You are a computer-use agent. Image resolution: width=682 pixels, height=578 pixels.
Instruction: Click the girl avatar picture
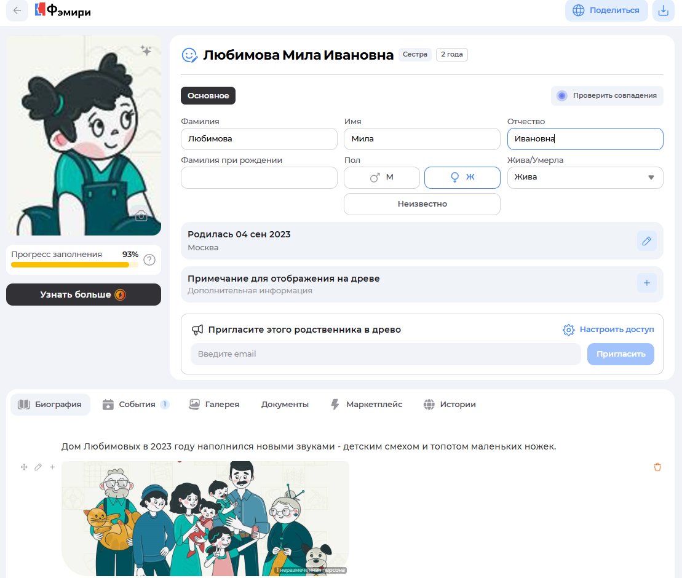84,136
